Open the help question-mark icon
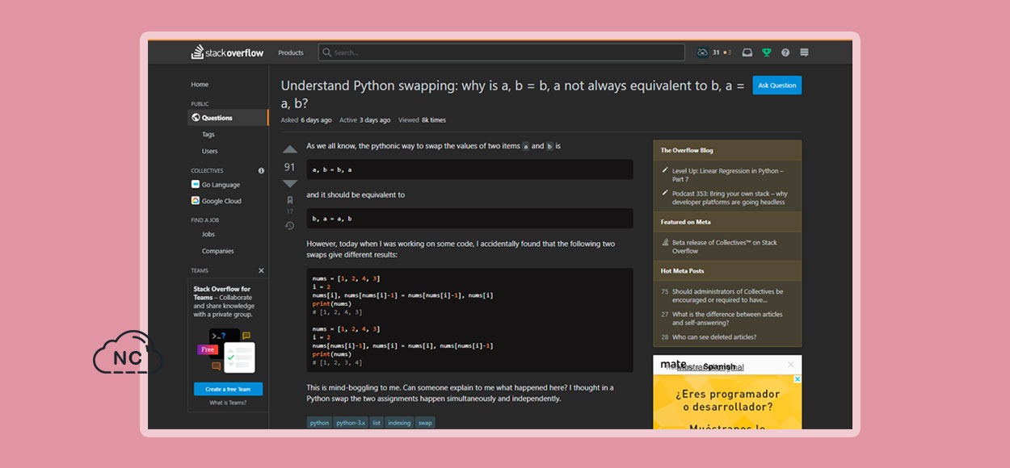Screen dimensions: 1010x468 pos(785,52)
